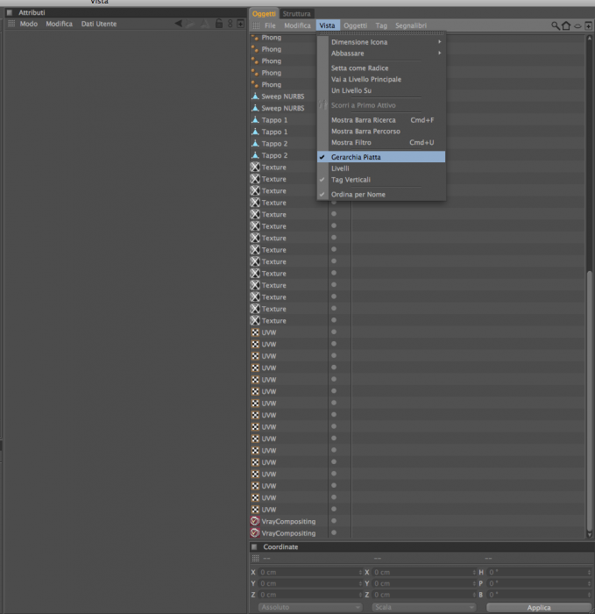
Task: Click stepper arrows of B rotation field
Action: pyautogui.click(x=589, y=595)
